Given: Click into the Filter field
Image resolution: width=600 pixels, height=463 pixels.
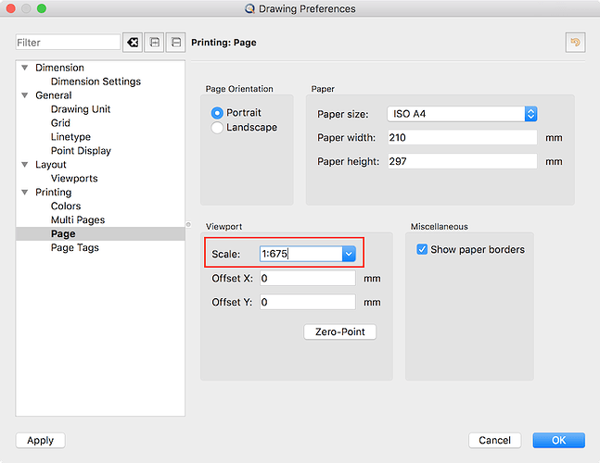Looking at the screenshot, I should 68,42.
